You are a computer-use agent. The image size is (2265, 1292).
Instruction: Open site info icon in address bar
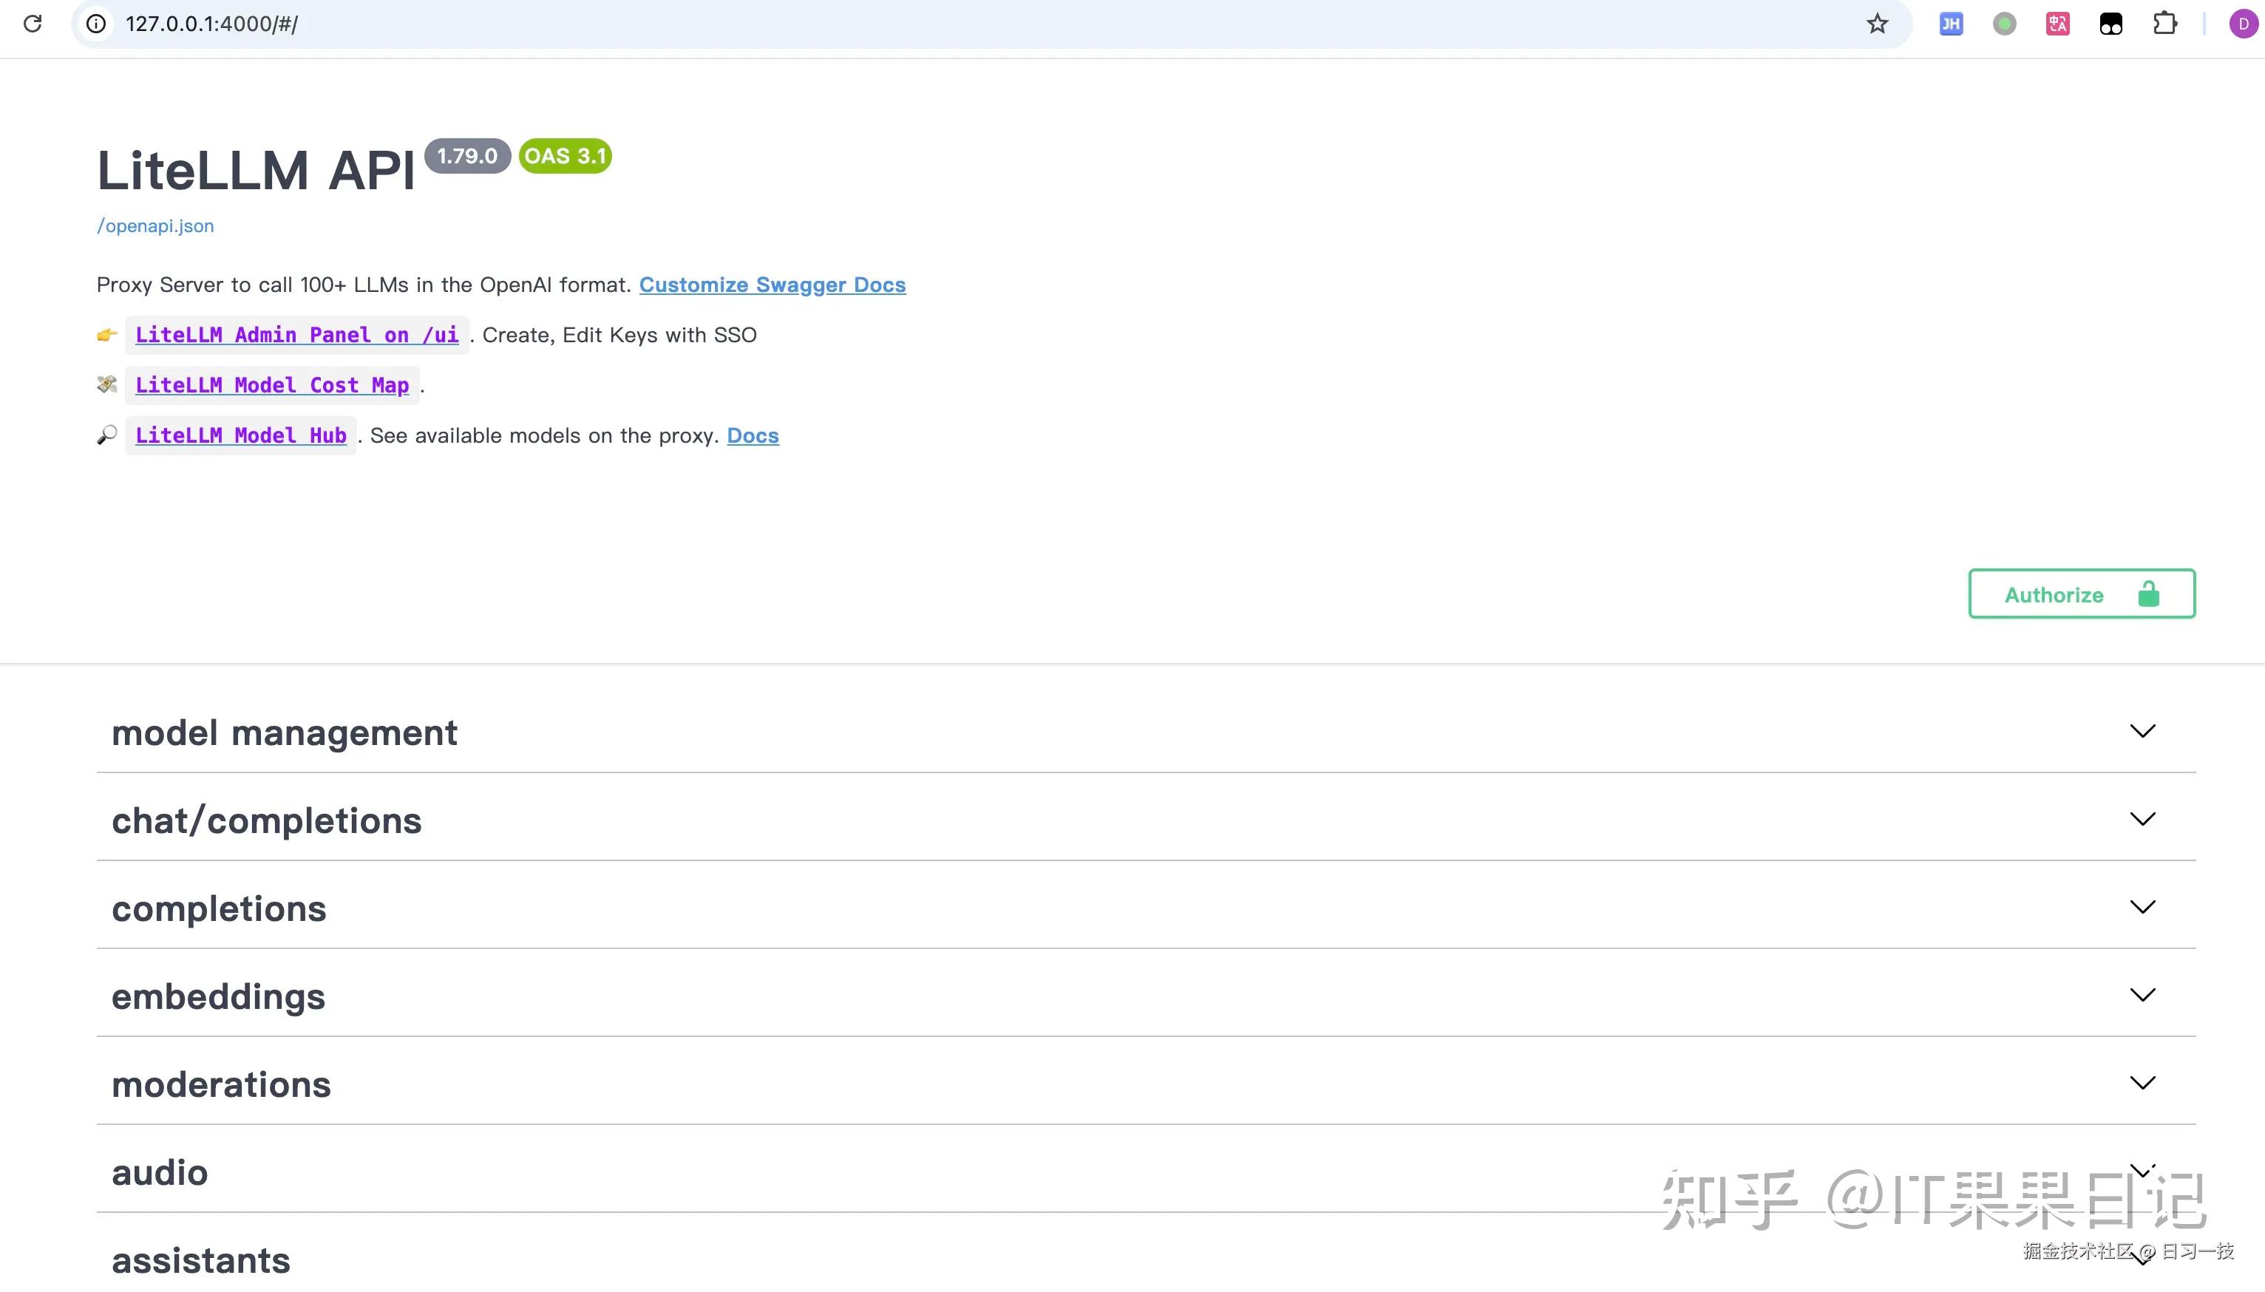[96, 23]
